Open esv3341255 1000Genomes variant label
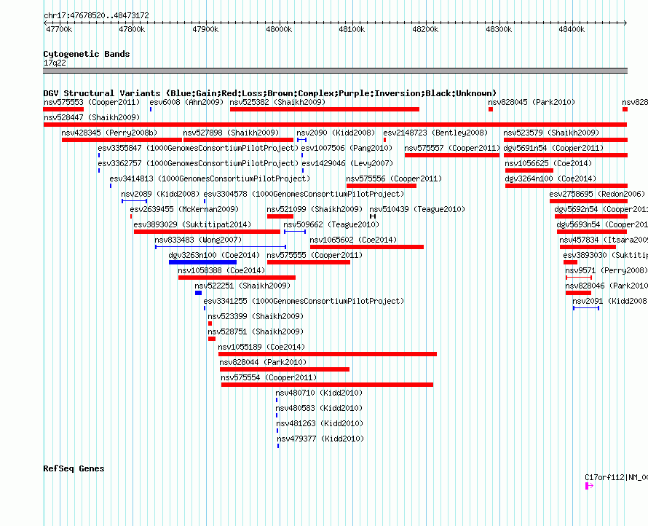The image size is (648, 526). point(304,301)
